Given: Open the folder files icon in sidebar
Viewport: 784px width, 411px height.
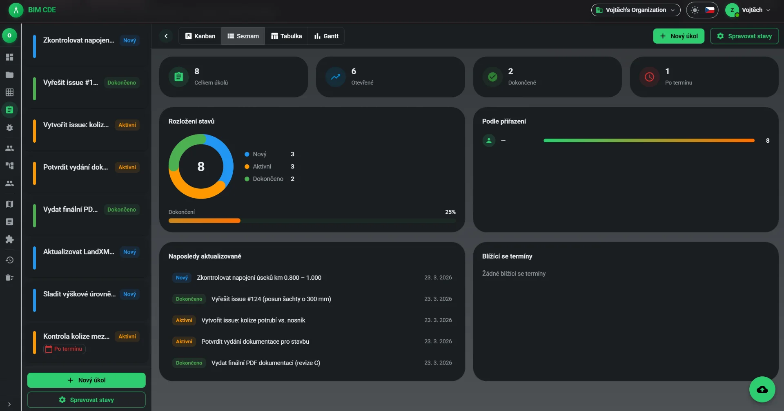Looking at the screenshot, I should point(9,75).
